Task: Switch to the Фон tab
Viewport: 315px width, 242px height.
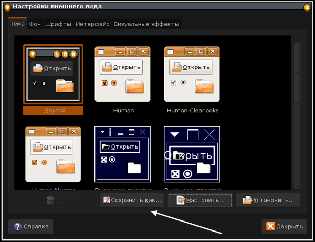Action: (x=35, y=24)
